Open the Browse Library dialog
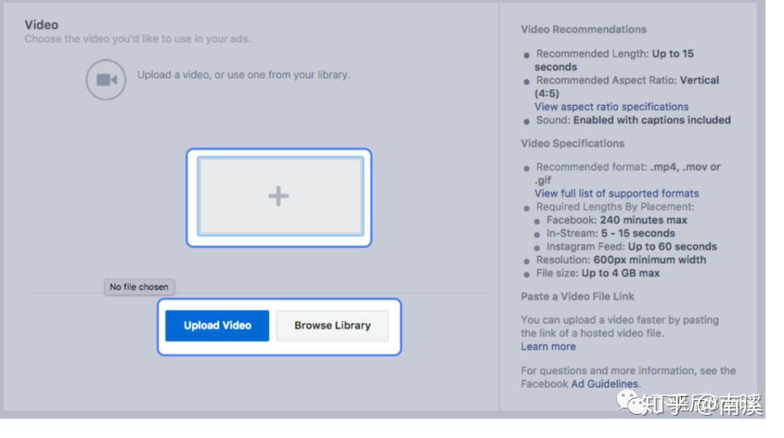 coord(332,325)
